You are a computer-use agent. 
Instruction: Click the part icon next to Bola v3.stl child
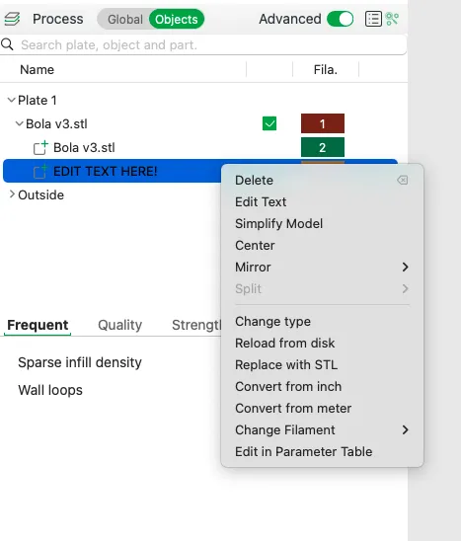[40, 148]
